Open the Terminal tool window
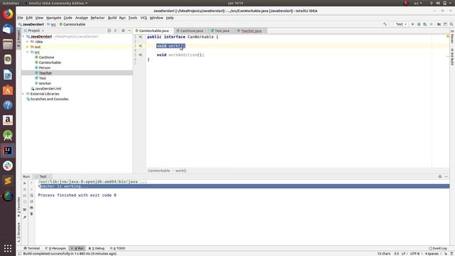455x256 pixels. click(x=32, y=248)
